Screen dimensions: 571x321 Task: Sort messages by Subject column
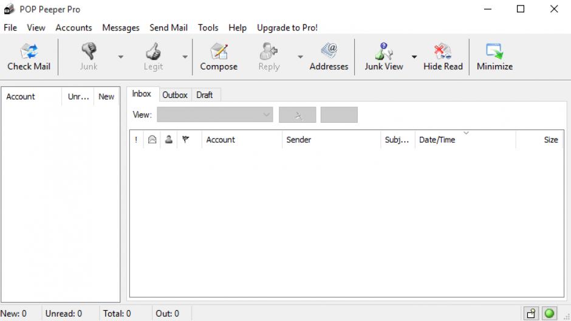[398, 140]
